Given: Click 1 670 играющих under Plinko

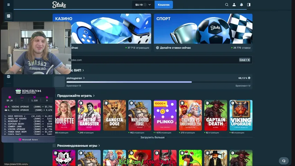Looking at the screenshot, I should [163, 133].
